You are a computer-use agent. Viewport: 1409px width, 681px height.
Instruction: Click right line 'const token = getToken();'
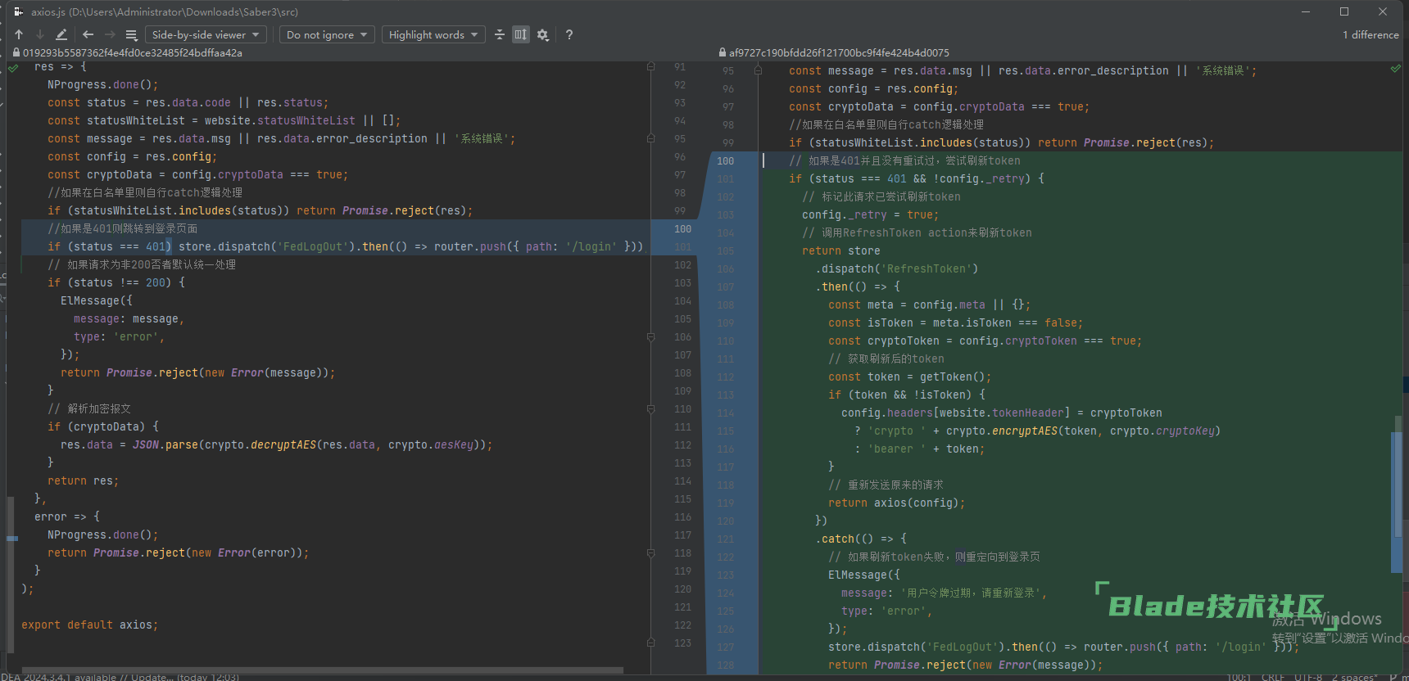coord(909,377)
